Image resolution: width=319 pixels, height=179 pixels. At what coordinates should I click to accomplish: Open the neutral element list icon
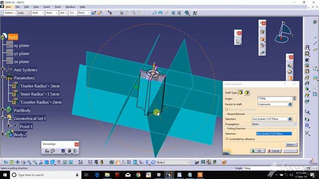290,119
